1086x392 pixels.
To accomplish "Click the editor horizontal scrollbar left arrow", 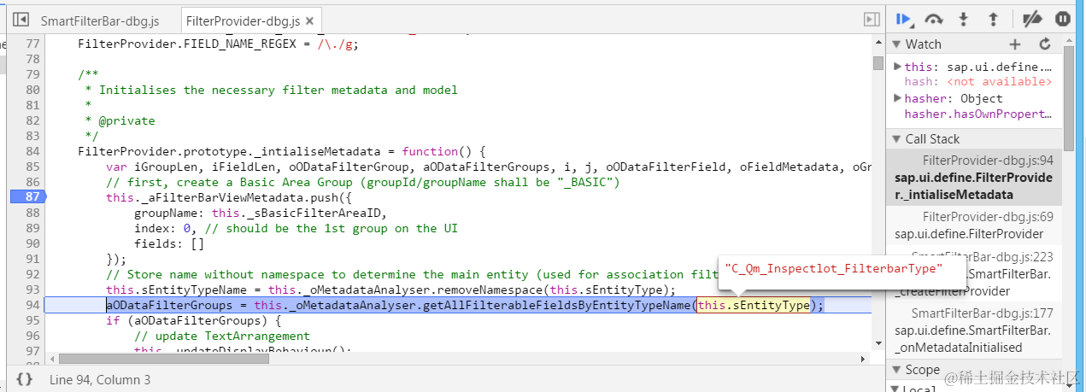I will pos(51,360).
